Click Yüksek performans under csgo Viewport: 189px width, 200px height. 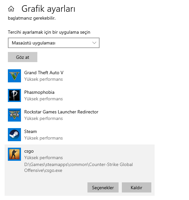pyautogui.click(x=44, y=158)
